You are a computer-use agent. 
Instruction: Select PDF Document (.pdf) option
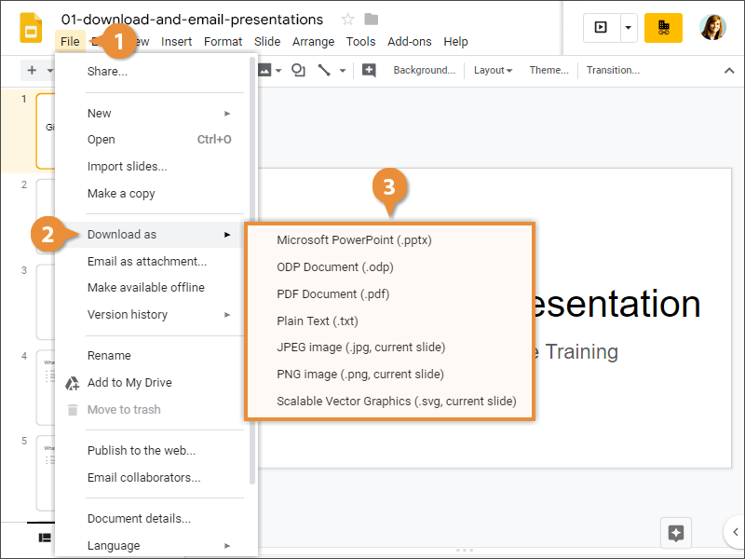(x=332, y=293)
